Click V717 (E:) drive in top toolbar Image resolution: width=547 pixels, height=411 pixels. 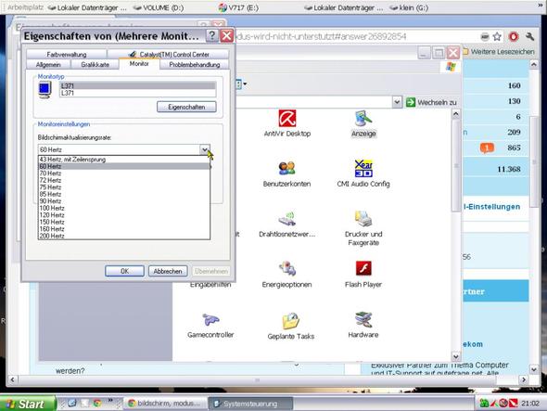click(x=239, y=7)
